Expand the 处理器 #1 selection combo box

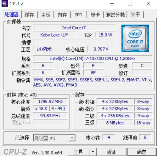pyautogui.click(x=54, y=138)
